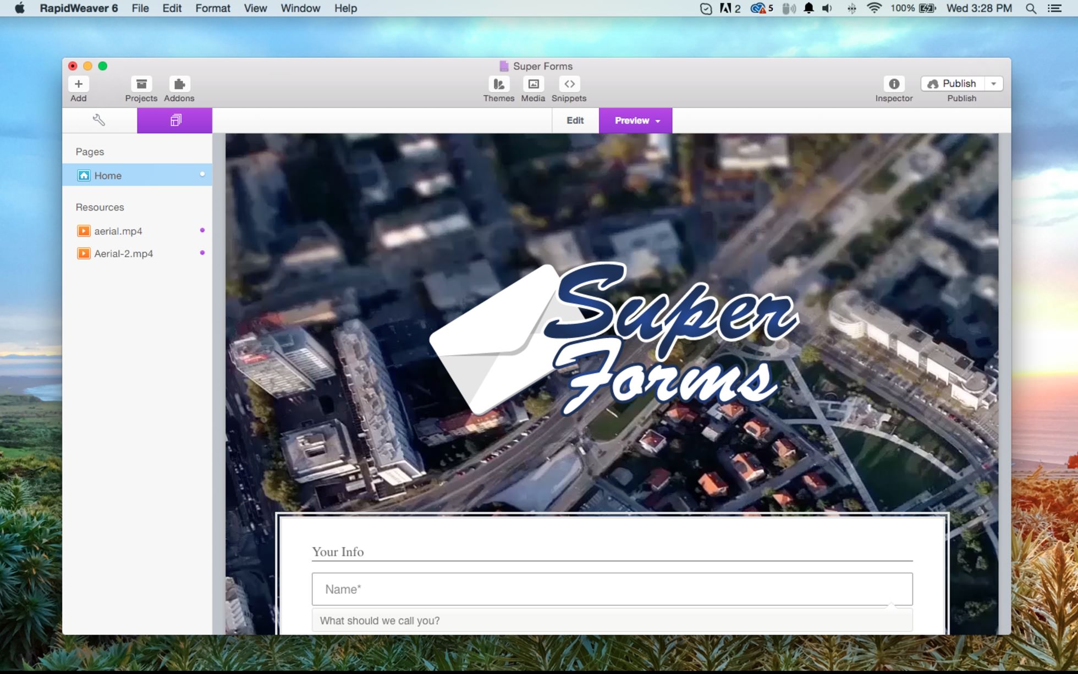Screen dimensions: 1078x674
Task: Click the aerial.mp4 video file icon
Action: click(84, 231)
